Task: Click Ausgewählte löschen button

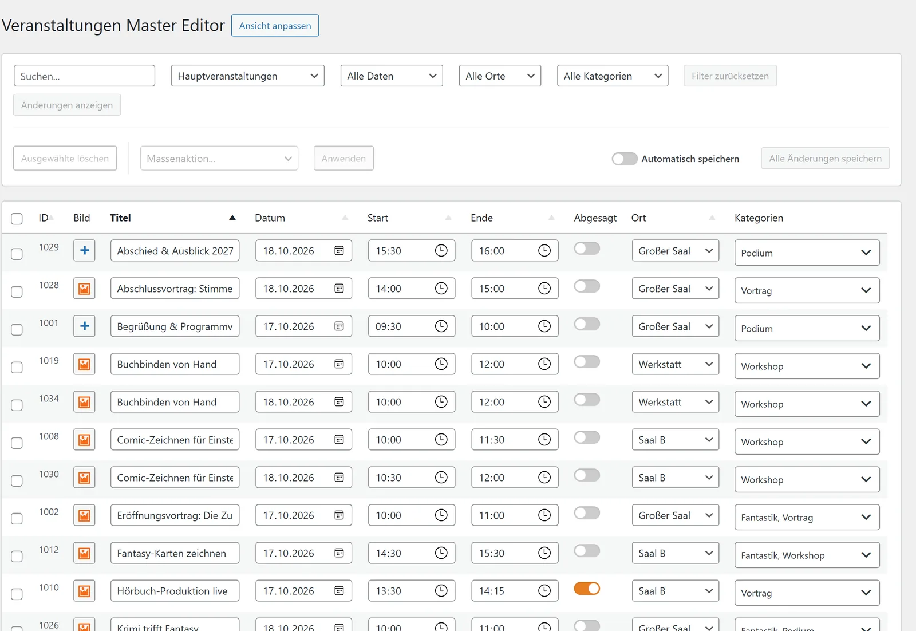Action: [x=65, y=158]
